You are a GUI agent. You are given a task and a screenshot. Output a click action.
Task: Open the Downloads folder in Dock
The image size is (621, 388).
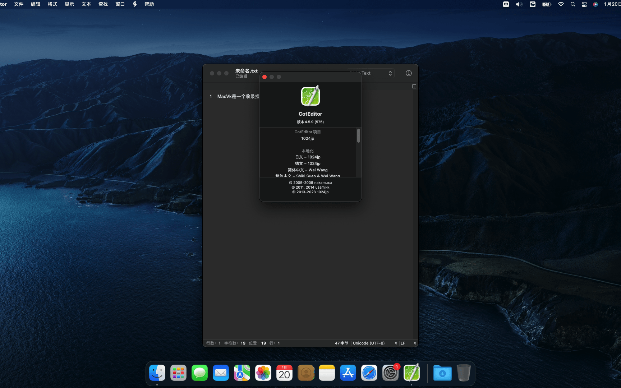(442, 373)
